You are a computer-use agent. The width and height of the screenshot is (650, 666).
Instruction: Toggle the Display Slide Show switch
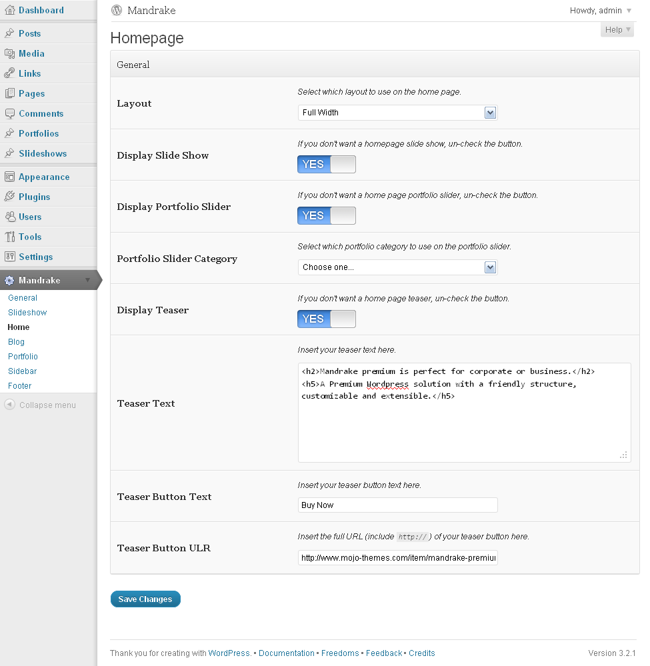point(327,164)
